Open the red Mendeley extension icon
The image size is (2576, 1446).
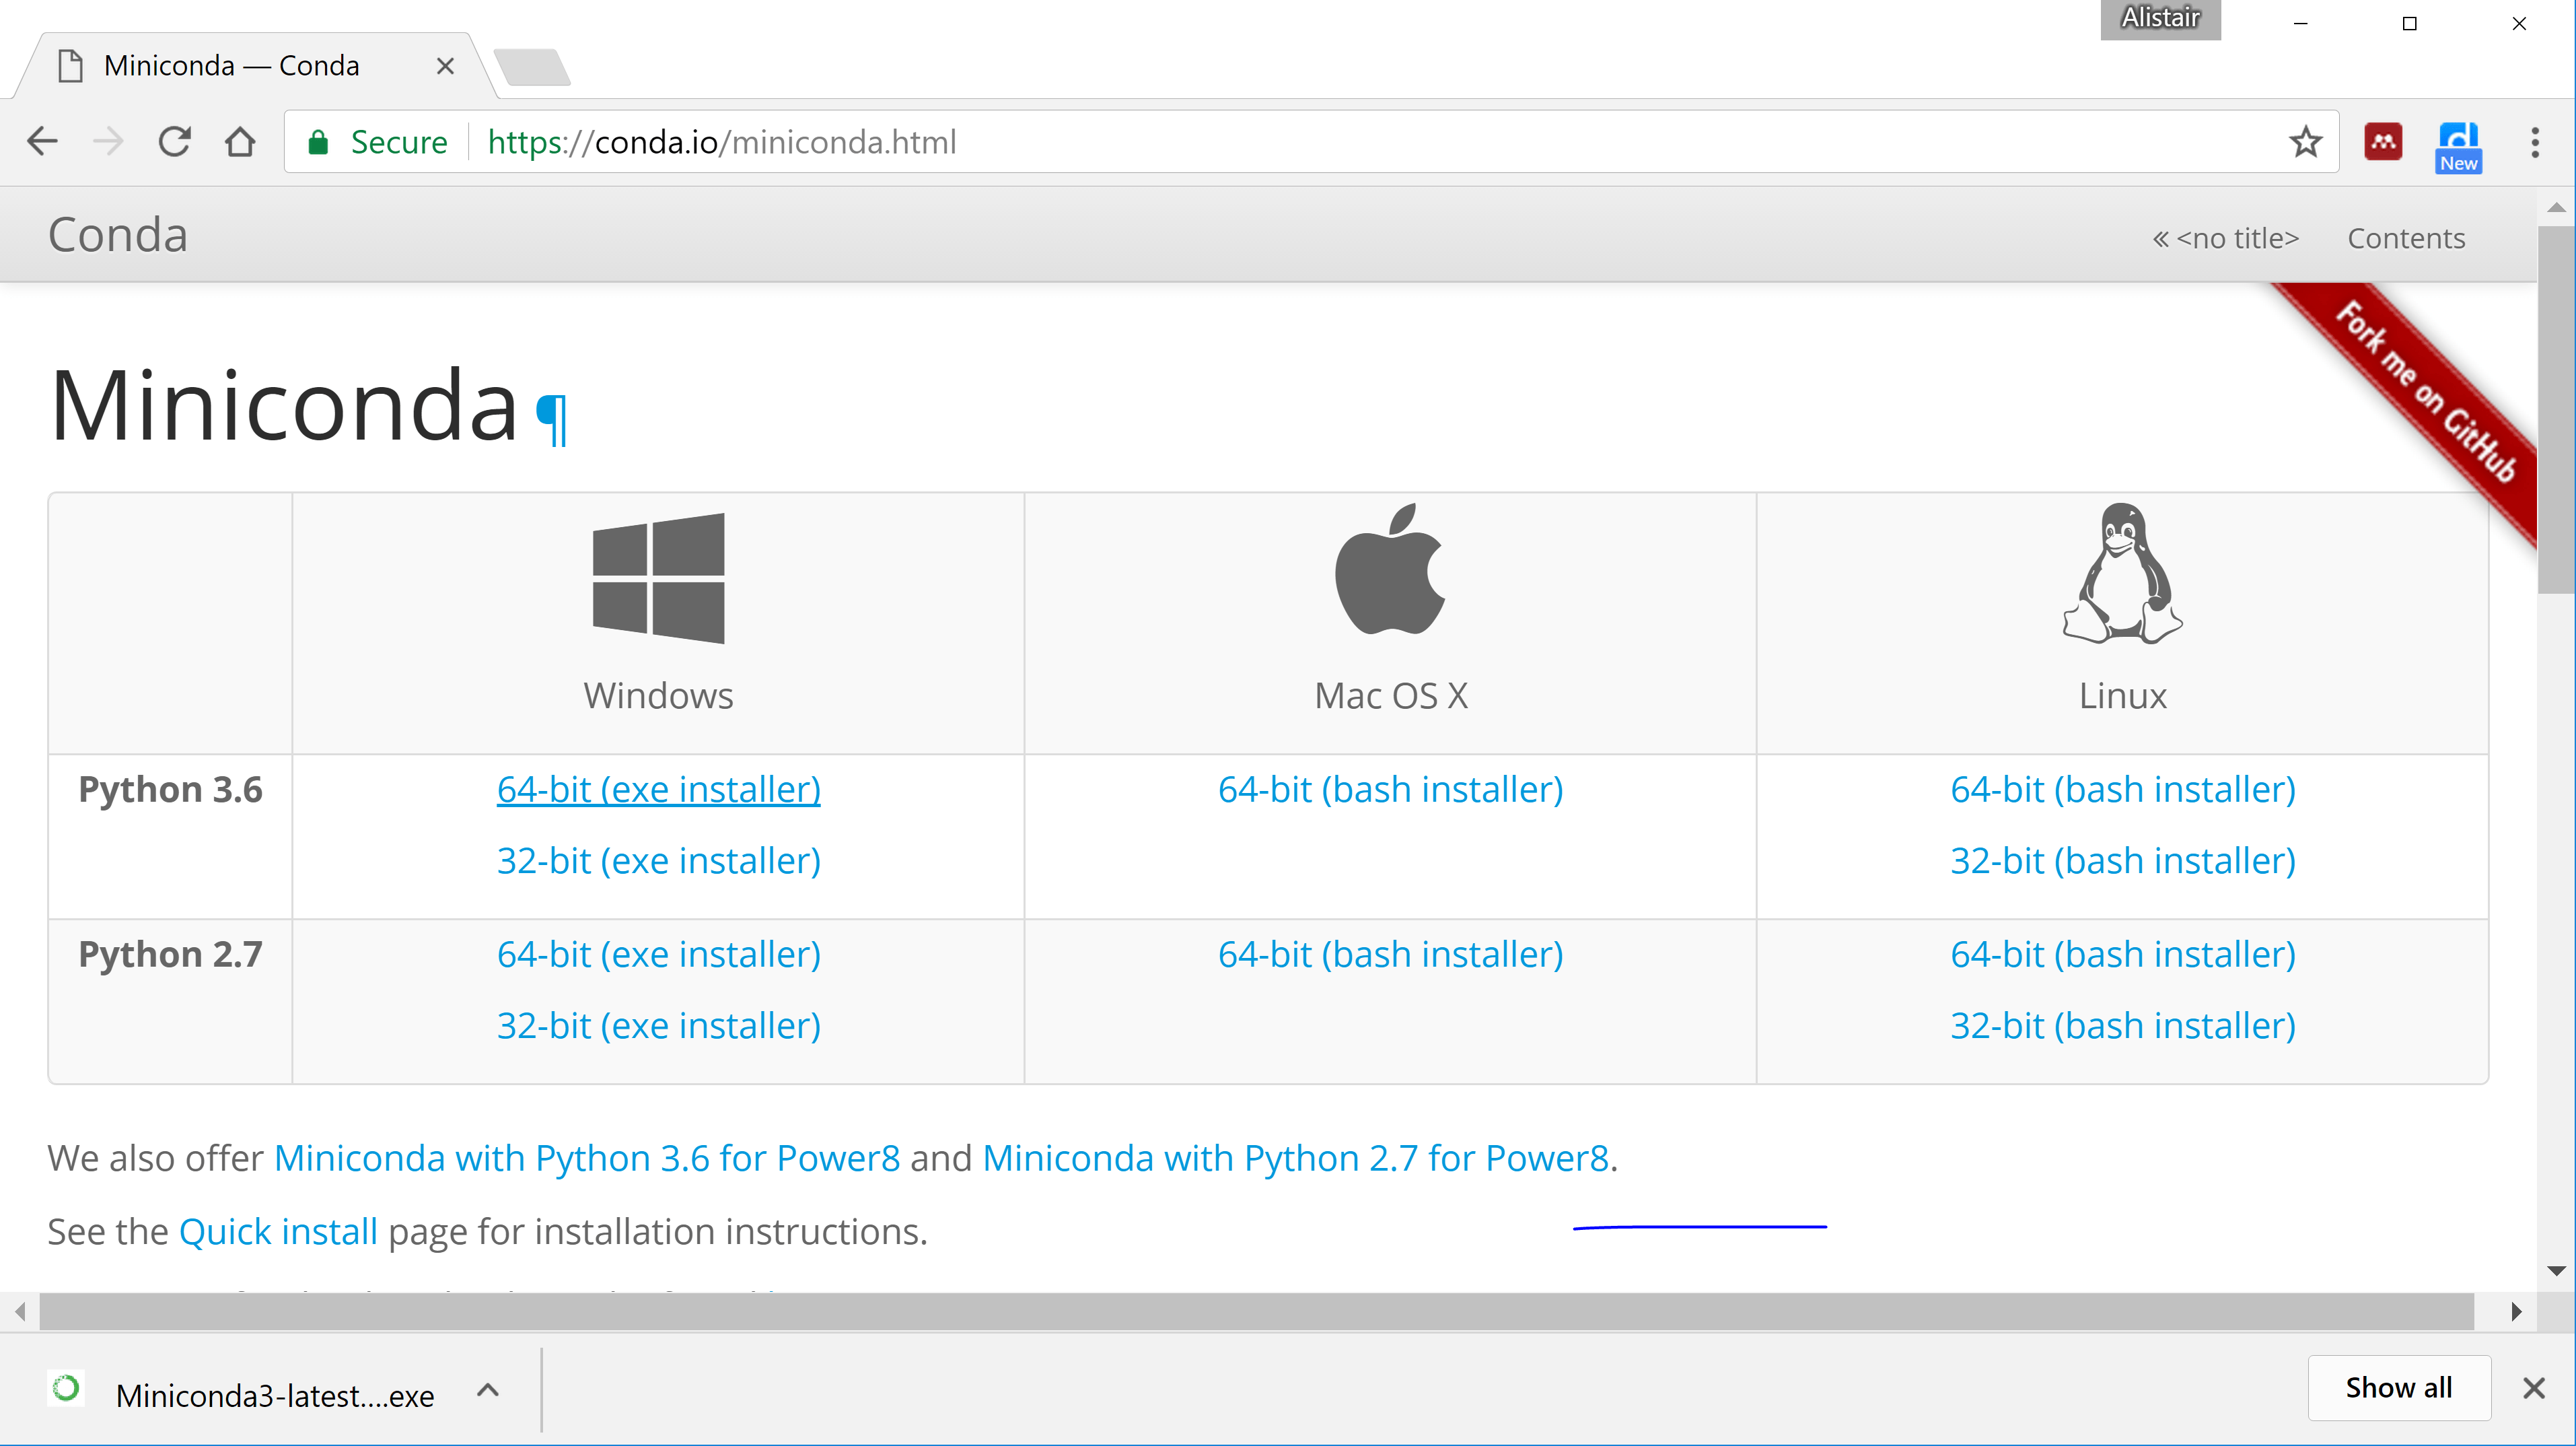2383,142
